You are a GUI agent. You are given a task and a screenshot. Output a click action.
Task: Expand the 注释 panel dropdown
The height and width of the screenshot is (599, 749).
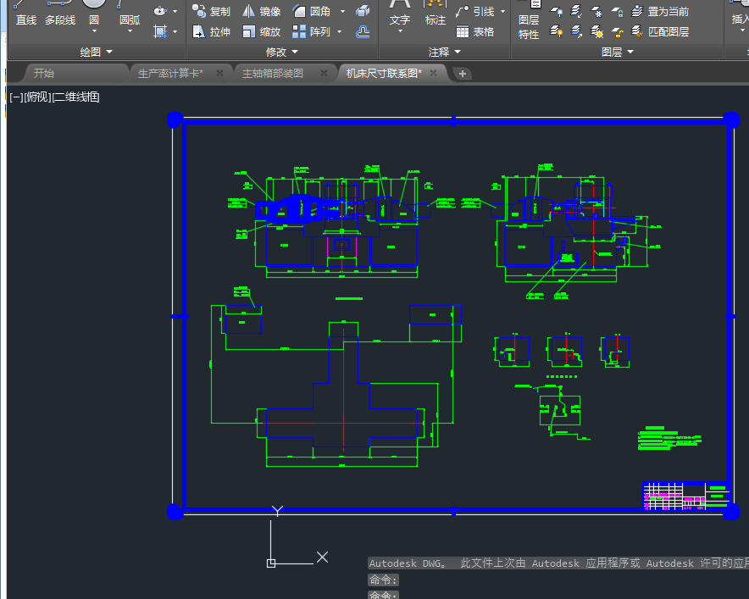coord(444,52)
